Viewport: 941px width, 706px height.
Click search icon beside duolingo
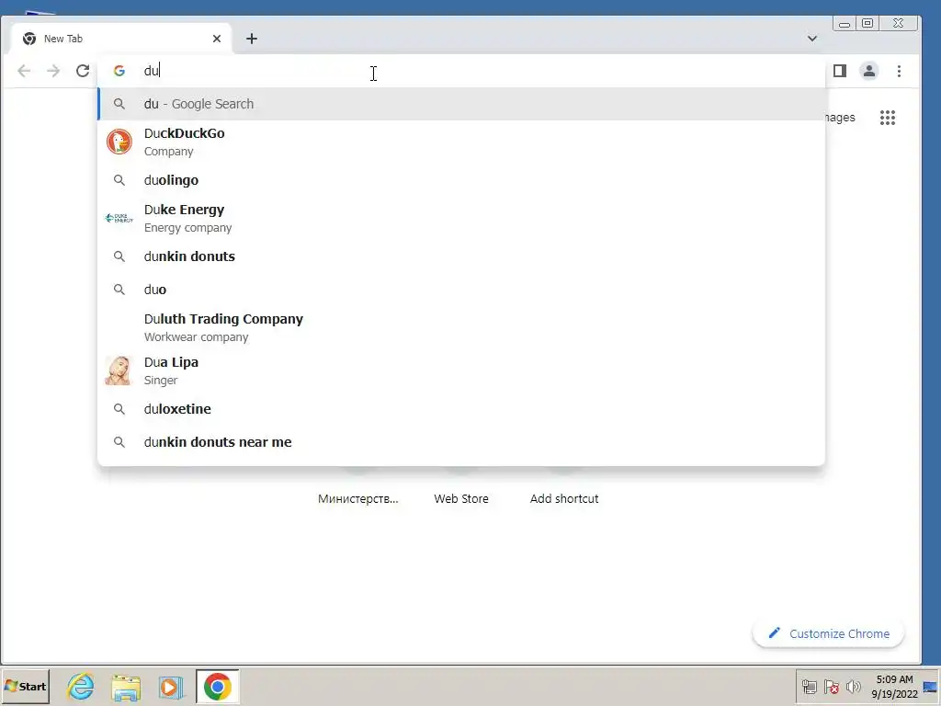[119, 180]
